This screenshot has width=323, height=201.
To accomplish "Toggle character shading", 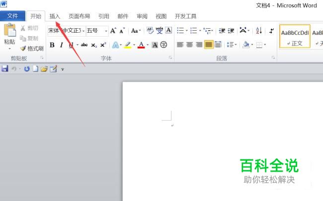I will click(155, 45).
